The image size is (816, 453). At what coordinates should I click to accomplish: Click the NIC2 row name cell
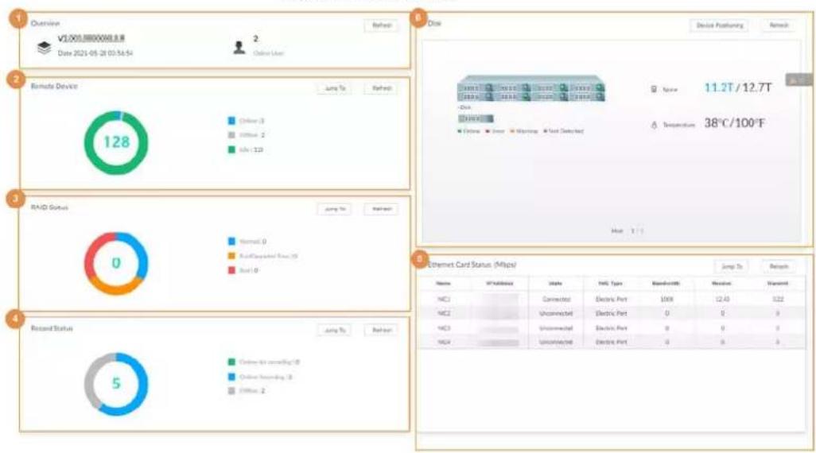coord(444,314)
